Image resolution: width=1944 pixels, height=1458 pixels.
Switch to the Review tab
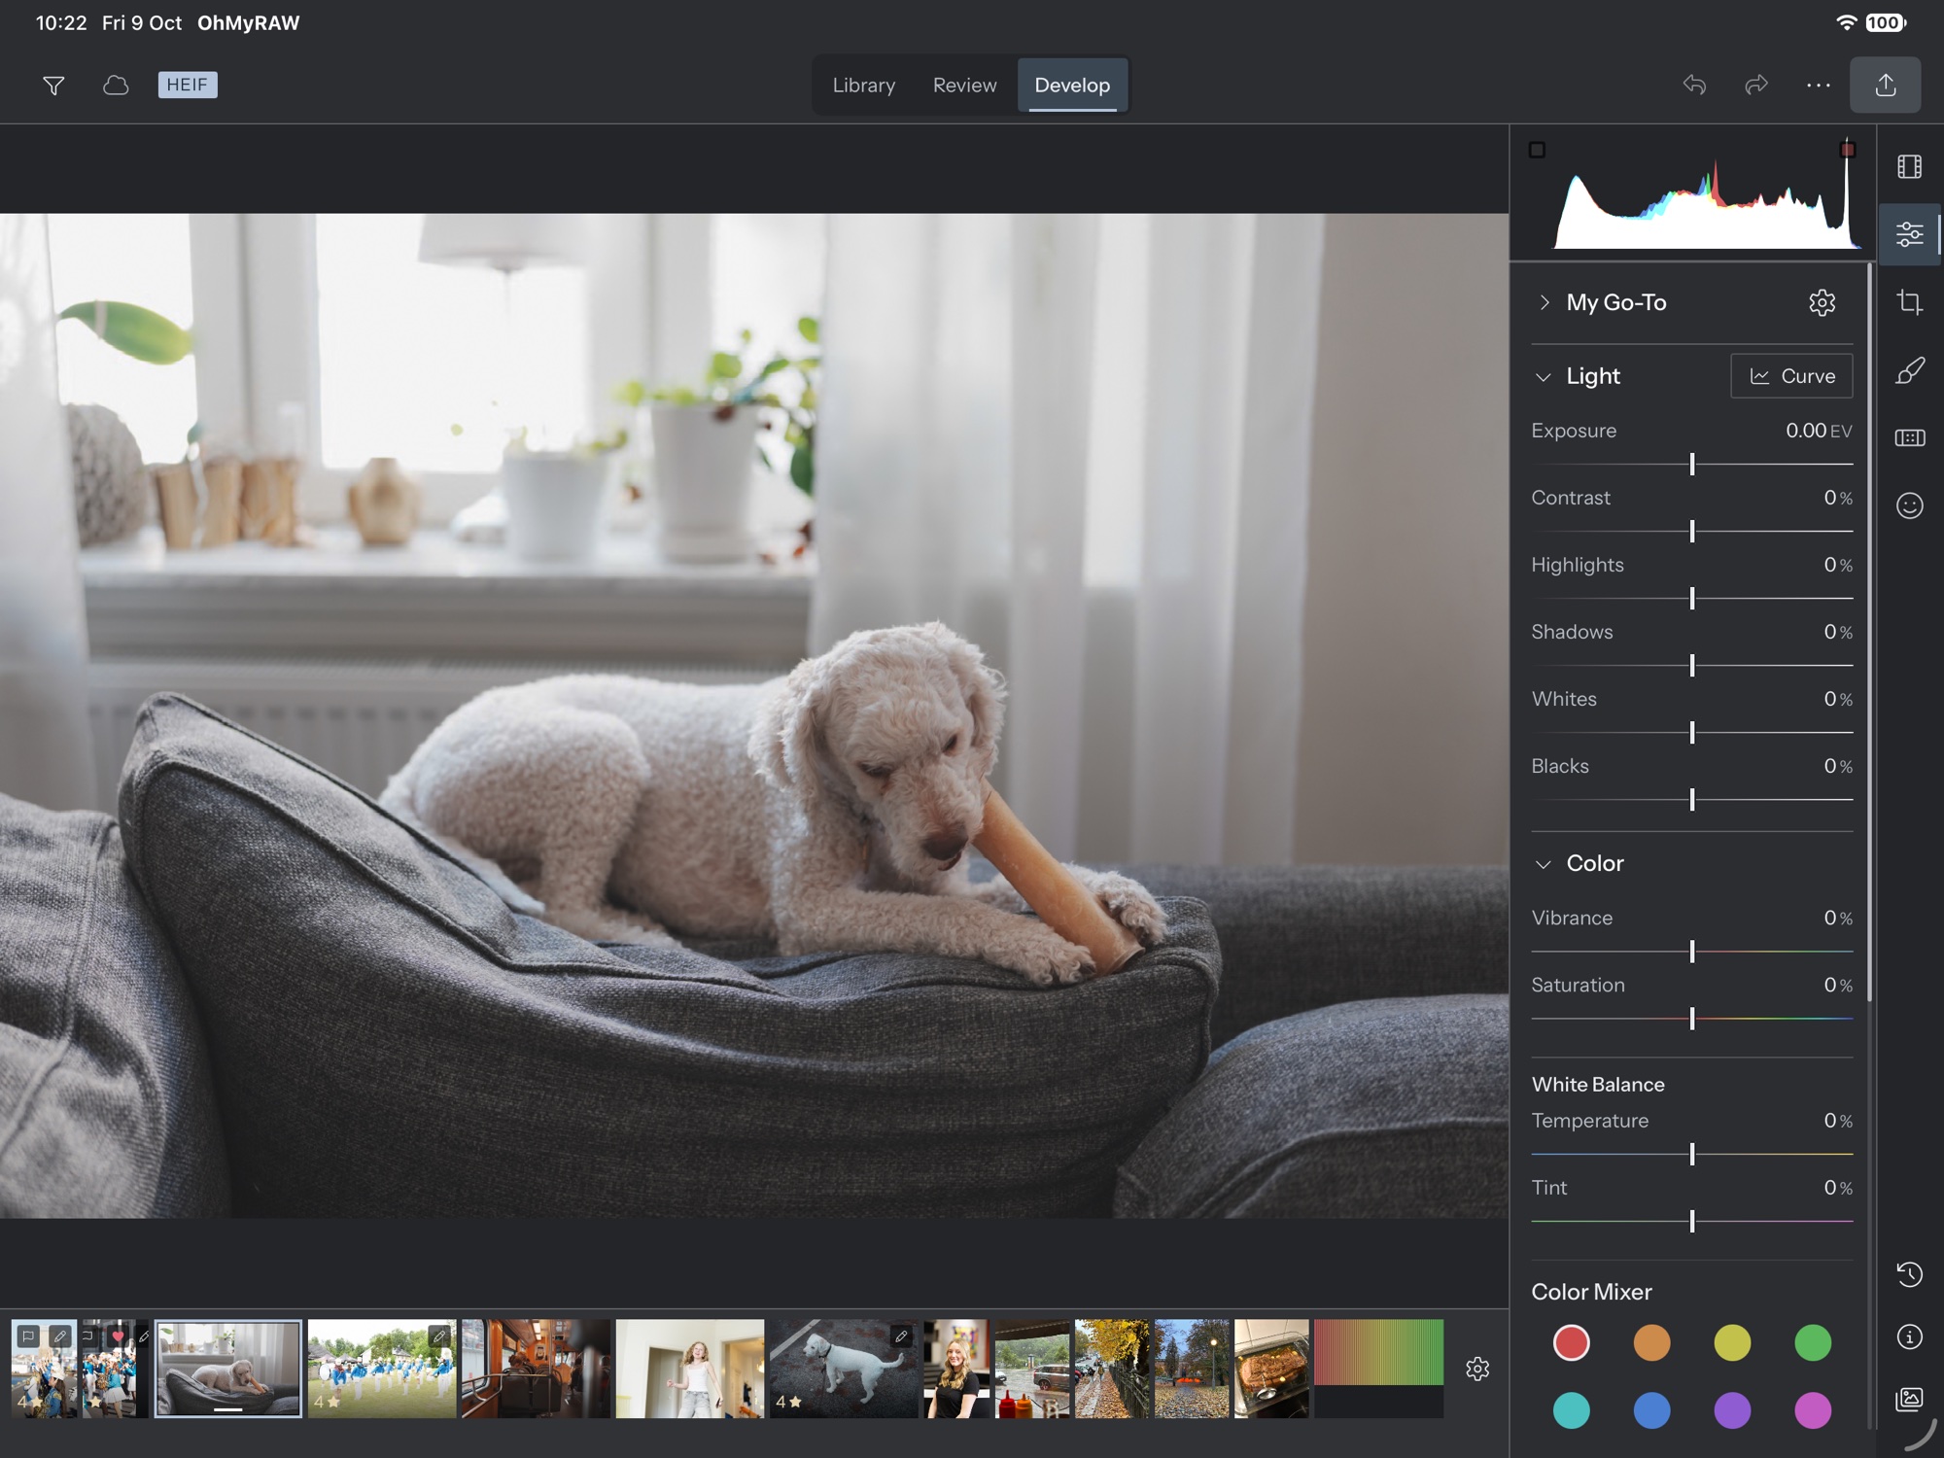tap(964, 86)
